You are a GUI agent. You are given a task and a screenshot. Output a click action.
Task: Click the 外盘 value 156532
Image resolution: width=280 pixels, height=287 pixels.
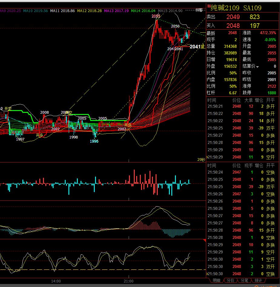point(230,66)
